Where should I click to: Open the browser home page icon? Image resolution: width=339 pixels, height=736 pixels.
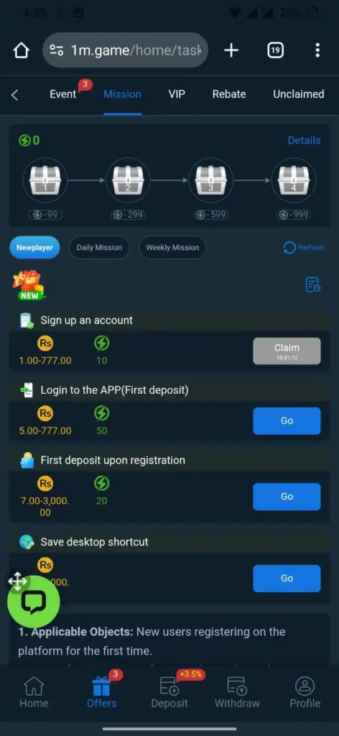click(21, 50)
